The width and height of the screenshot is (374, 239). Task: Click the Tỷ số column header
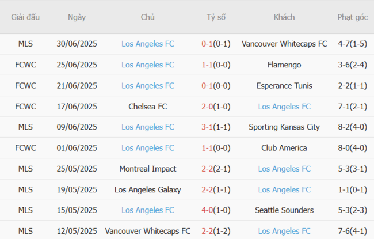216,17
